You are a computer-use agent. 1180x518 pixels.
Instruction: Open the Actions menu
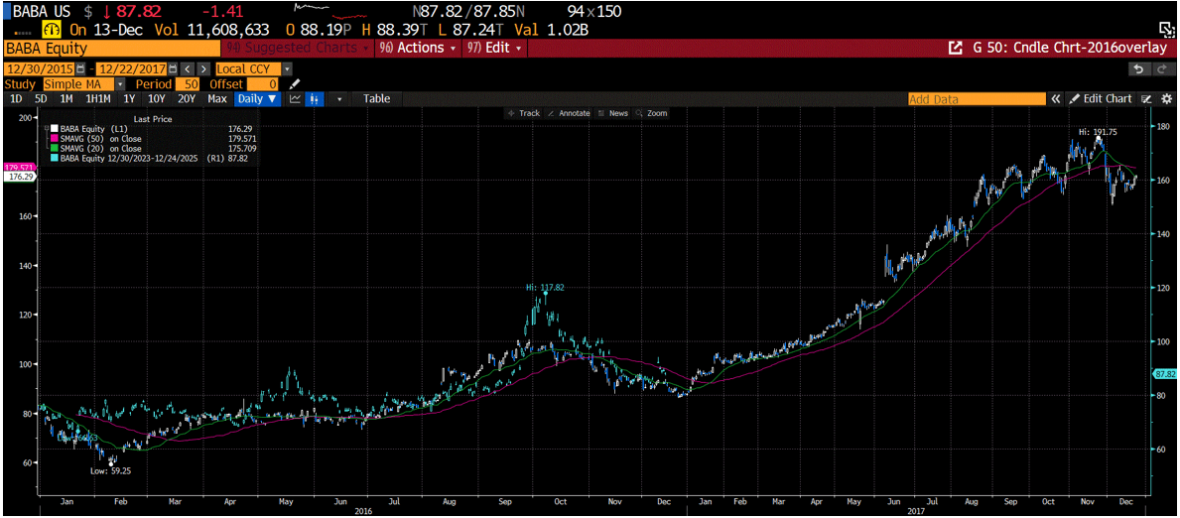419,48
